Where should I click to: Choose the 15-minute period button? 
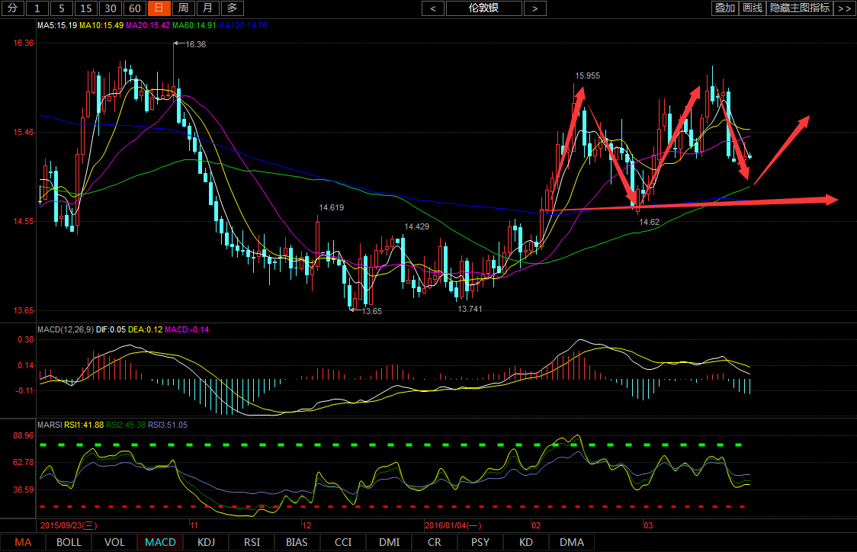86,8
